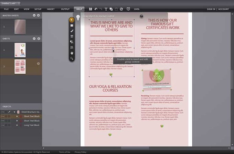Open the FILE menu
Screen dimensions: 234x154
[x=6, y=9]
